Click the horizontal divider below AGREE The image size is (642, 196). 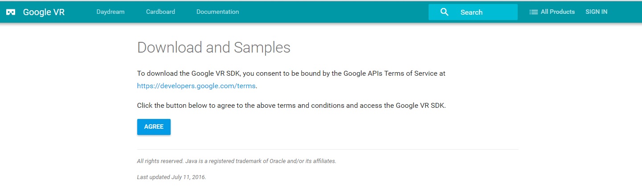coord(328,149)
